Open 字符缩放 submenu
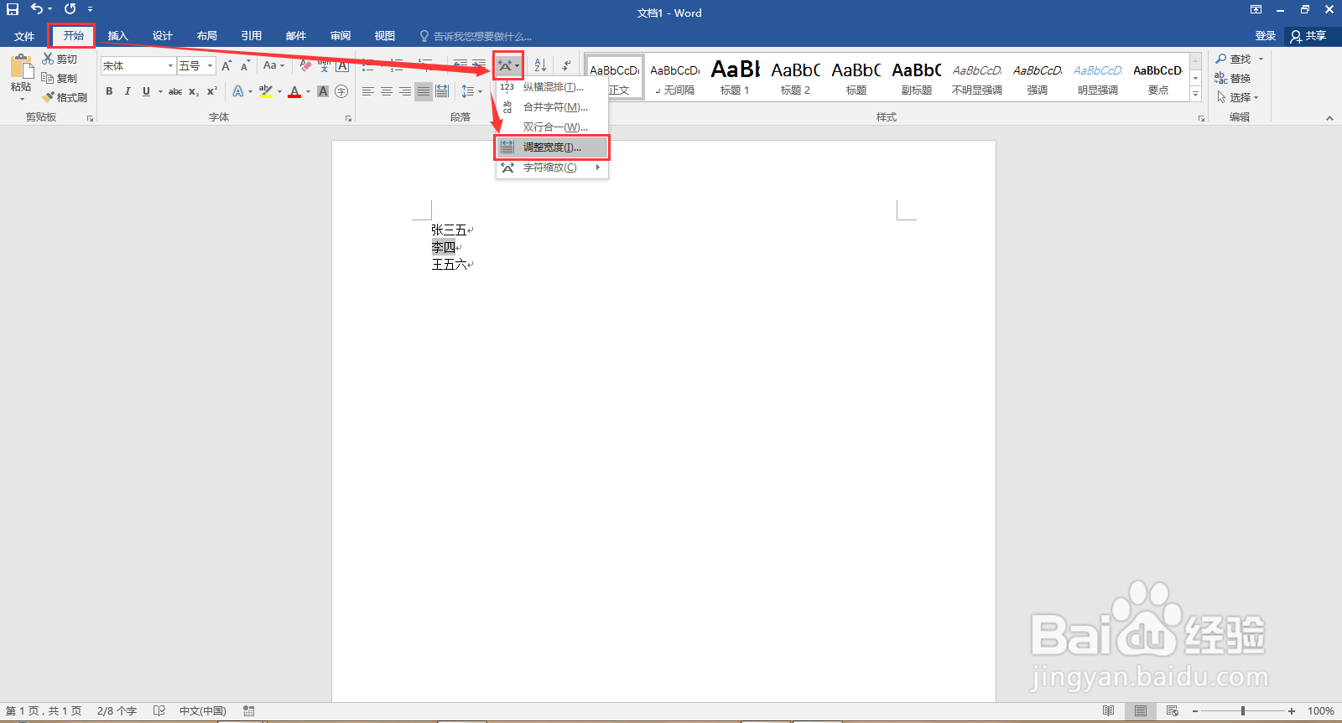The width and height of the screenshot is (1342, 723). pos(552,168)
